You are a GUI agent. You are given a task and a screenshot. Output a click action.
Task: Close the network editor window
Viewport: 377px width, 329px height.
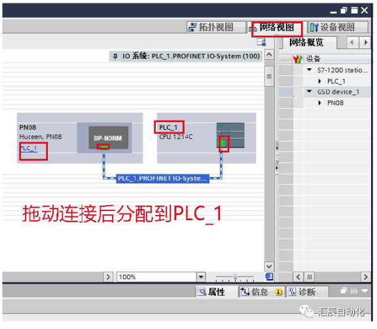[x=365, y=10]
